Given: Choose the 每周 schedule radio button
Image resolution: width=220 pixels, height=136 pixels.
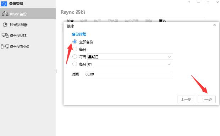Looking at the screenshot, I should coord(75,57).
